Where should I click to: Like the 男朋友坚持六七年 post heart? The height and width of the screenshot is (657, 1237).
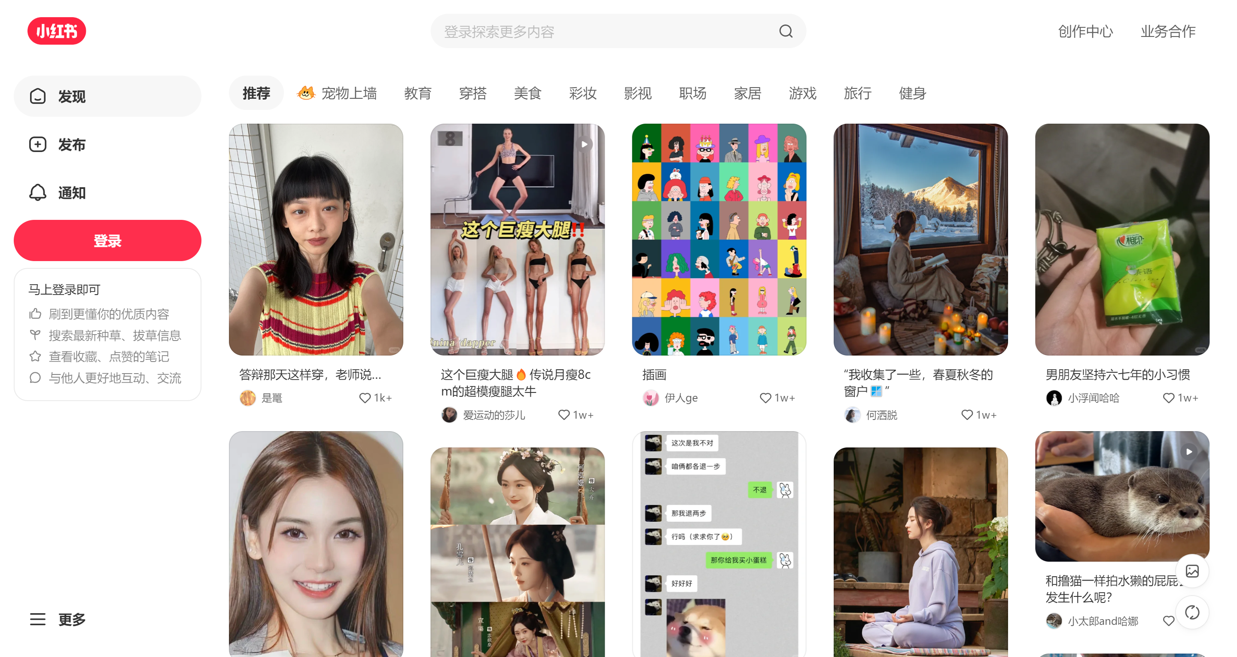click(1168, 398)
